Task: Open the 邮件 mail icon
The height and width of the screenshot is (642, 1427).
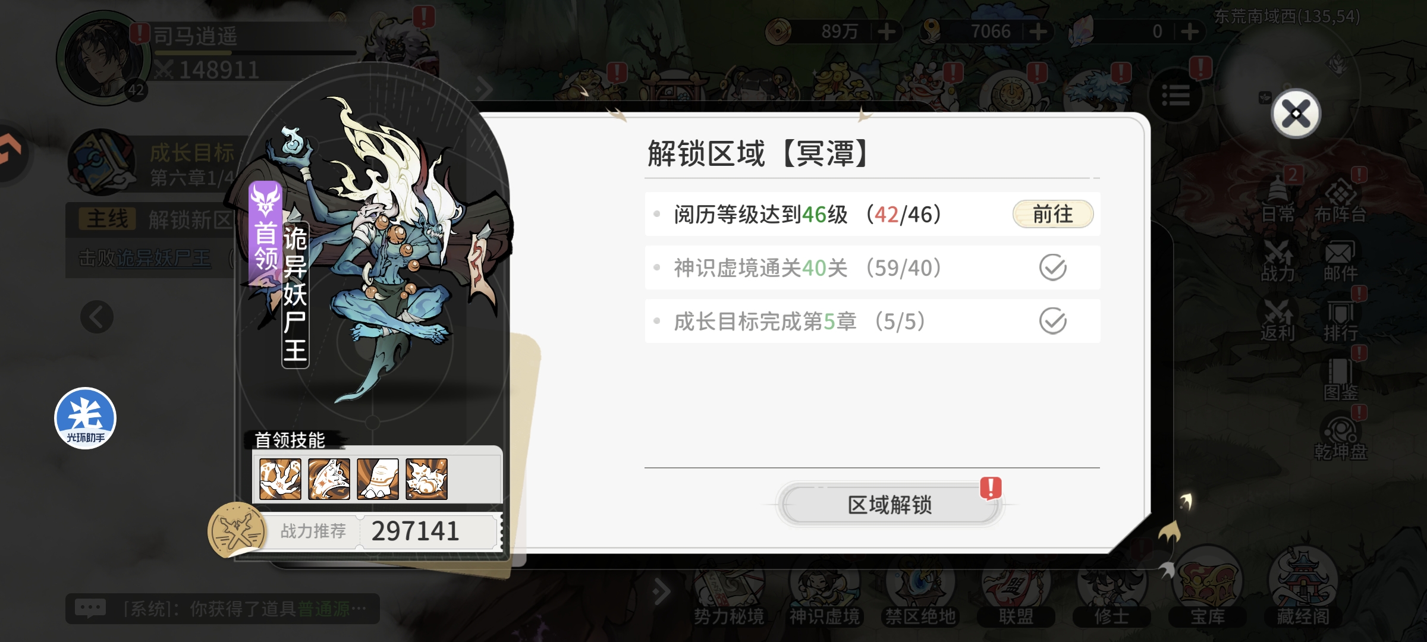Action: pyautogui.click(x=1340, y=262)
